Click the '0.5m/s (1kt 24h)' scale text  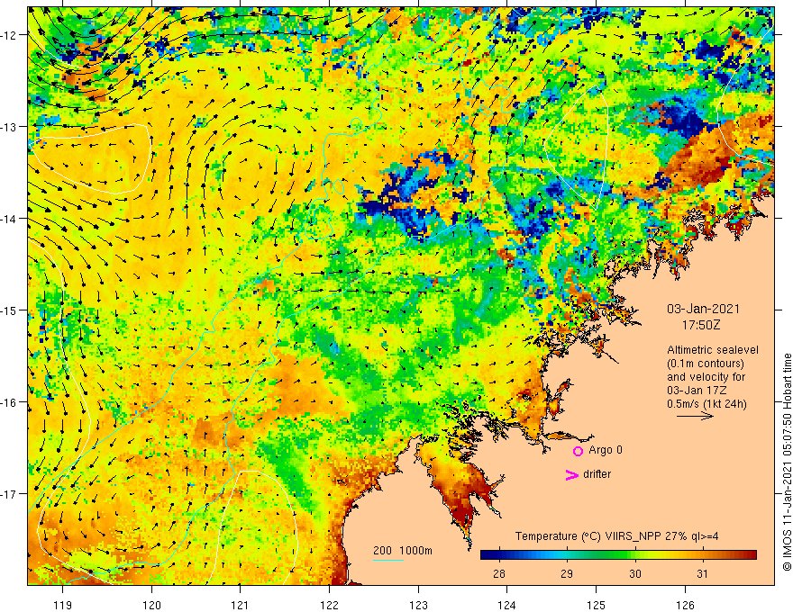click(706, 404)
